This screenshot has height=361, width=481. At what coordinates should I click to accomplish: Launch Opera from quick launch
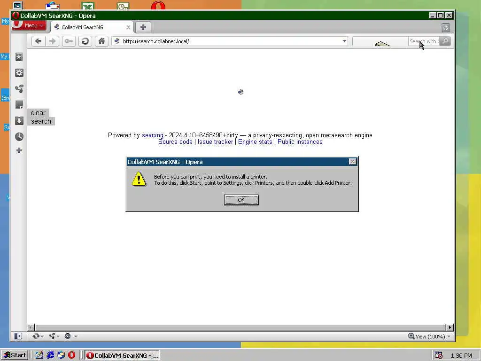pos(72,355)
